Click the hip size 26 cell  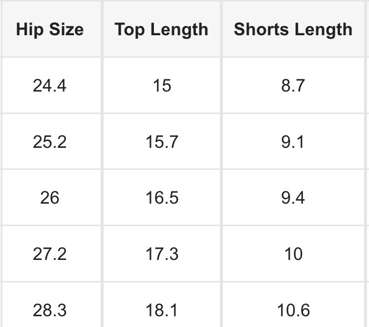[50, 198]
